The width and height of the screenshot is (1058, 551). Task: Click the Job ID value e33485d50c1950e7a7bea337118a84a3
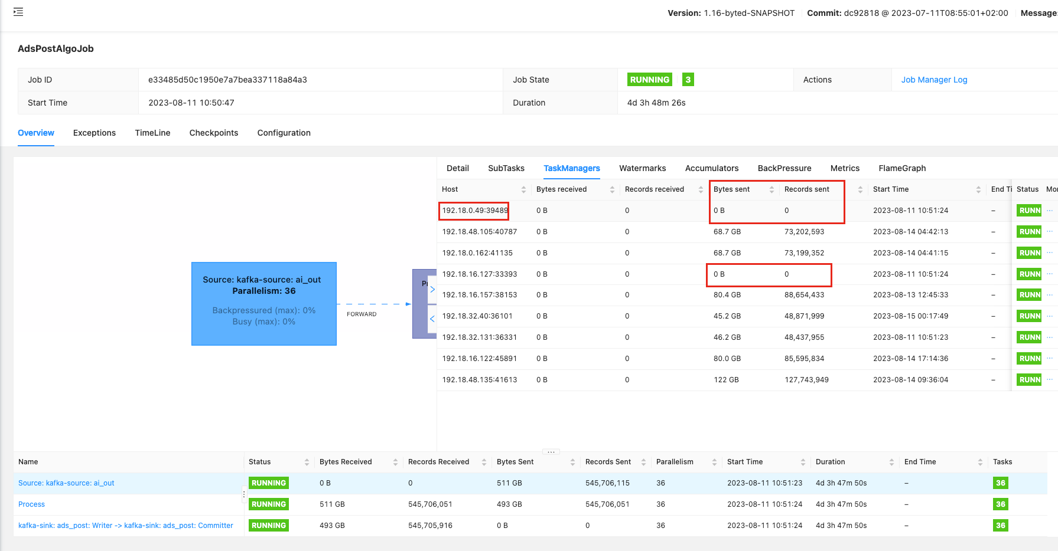(x=227, y=80)
